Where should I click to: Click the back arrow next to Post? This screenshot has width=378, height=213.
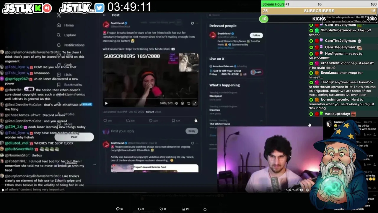pos(104,15)
